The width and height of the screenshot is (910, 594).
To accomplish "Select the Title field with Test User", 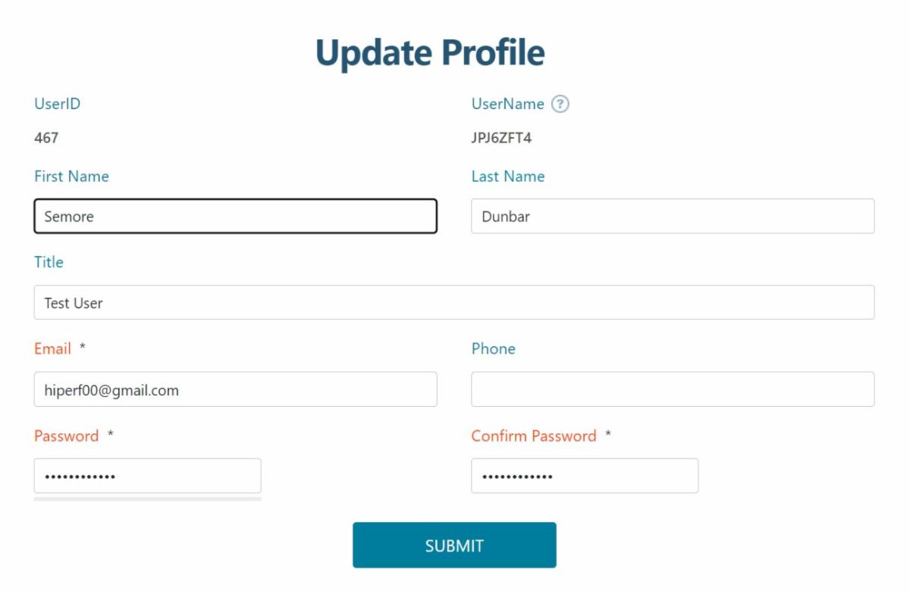I will point(453,302).
